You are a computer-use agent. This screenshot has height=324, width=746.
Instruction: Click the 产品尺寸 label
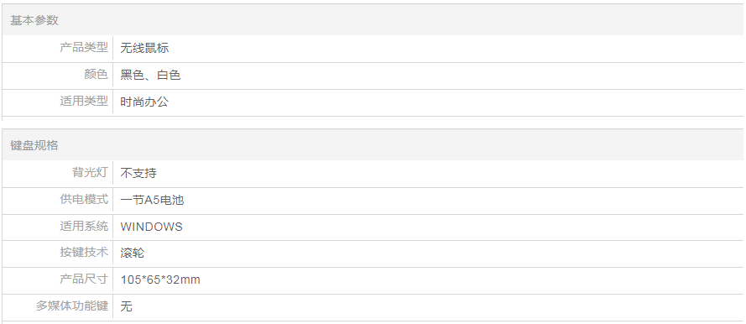coord(84,279)
